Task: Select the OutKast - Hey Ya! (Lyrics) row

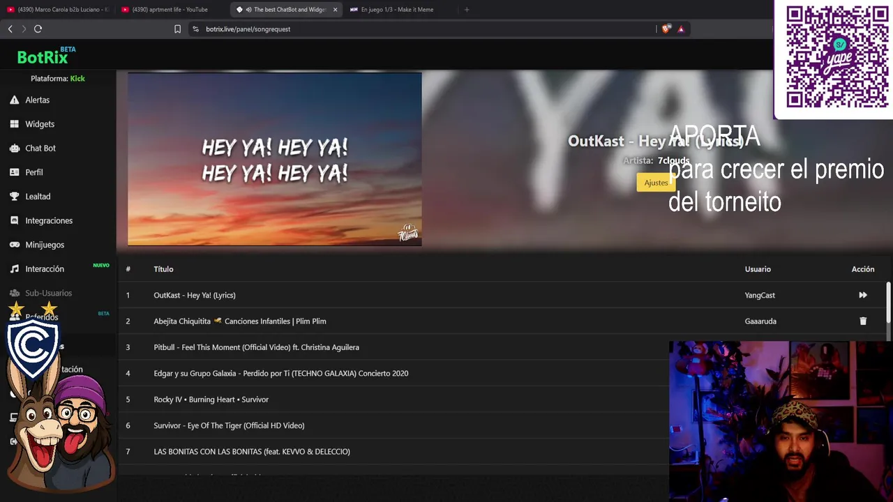Action: click(502, 295)
